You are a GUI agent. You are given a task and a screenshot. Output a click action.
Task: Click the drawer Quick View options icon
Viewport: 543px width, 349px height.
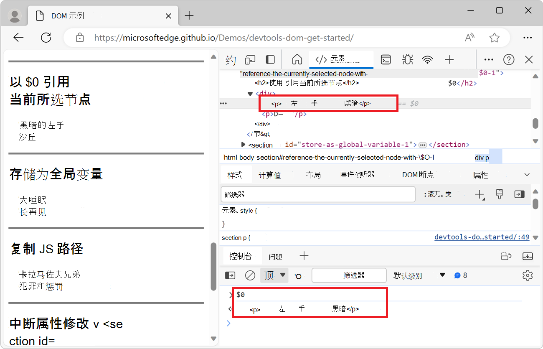tap(506, 256)
